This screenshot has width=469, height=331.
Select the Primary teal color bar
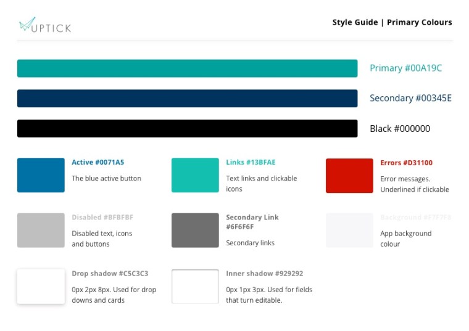187,68
